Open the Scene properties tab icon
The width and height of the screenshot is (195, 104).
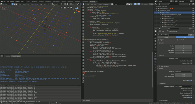155,47
